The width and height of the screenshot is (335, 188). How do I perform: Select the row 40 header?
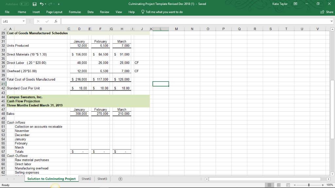point(3,79)
